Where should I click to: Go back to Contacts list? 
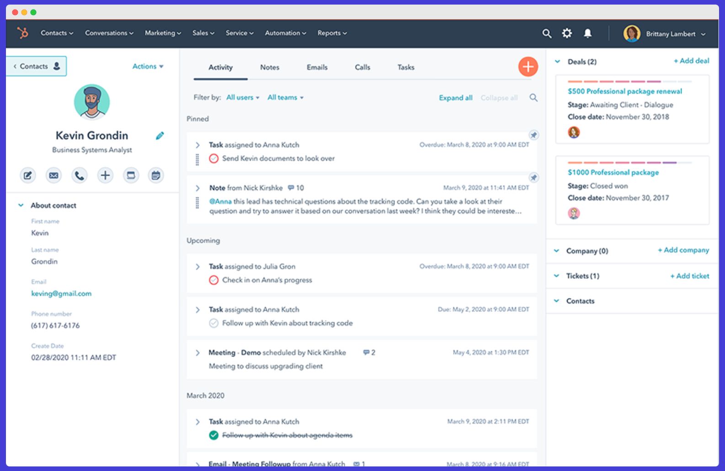(37, 66)
